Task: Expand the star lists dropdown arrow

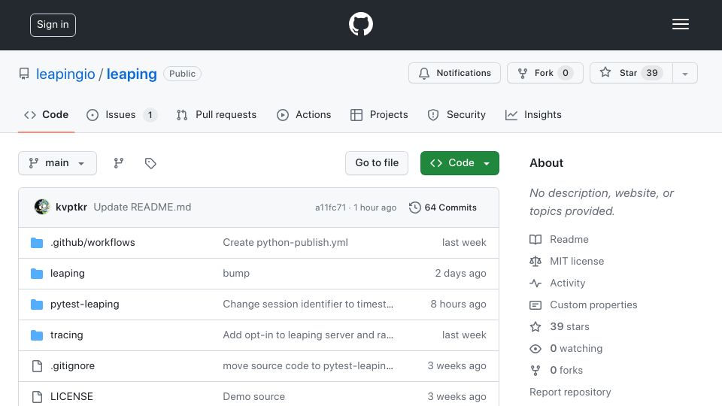Action: pyautogui.click(x=685, y=74)
